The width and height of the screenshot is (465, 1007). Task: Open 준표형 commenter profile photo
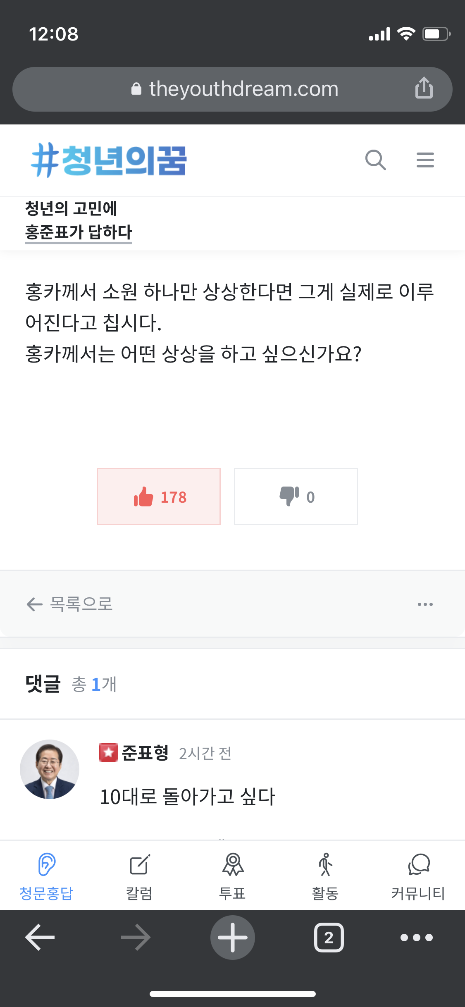pos(50,769)
